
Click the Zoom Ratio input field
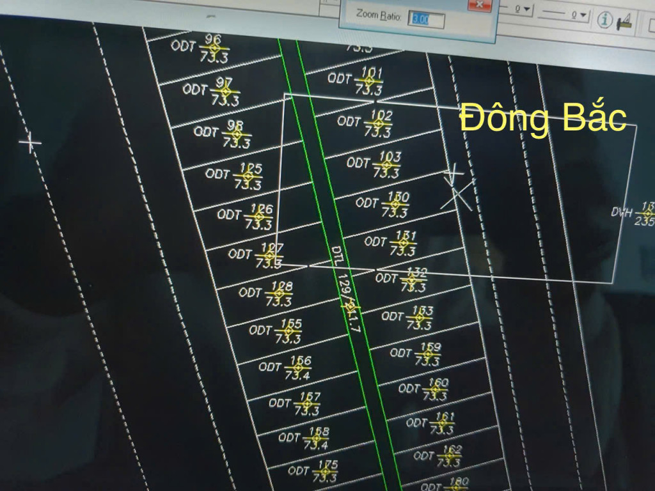428,20
